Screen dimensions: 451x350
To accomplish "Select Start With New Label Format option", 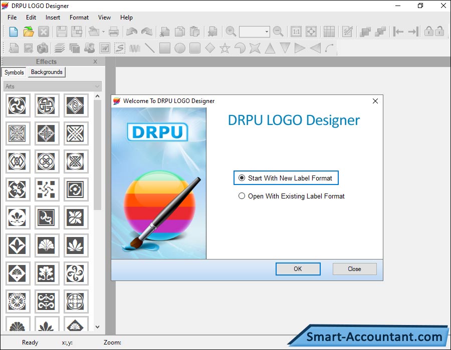I will [286, 178].
